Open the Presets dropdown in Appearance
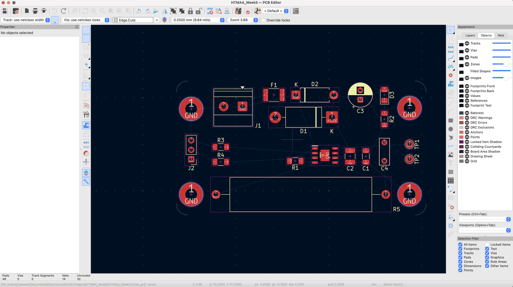 [x=484, y=219]
